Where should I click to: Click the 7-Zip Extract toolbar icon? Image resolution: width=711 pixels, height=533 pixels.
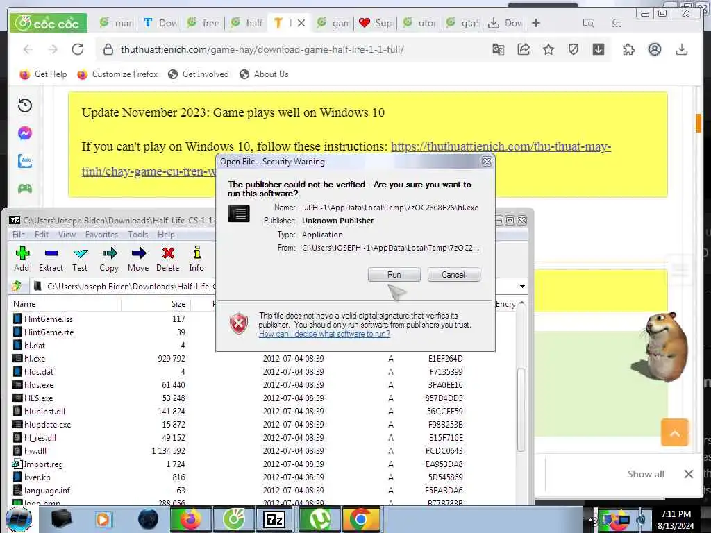[x=51, y=260]
